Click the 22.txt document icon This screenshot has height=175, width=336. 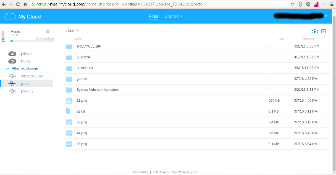point(69,111)
